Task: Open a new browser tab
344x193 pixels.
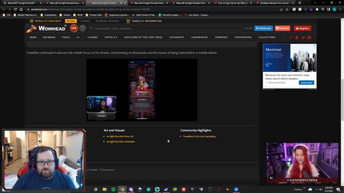Action: coord(300,3)
